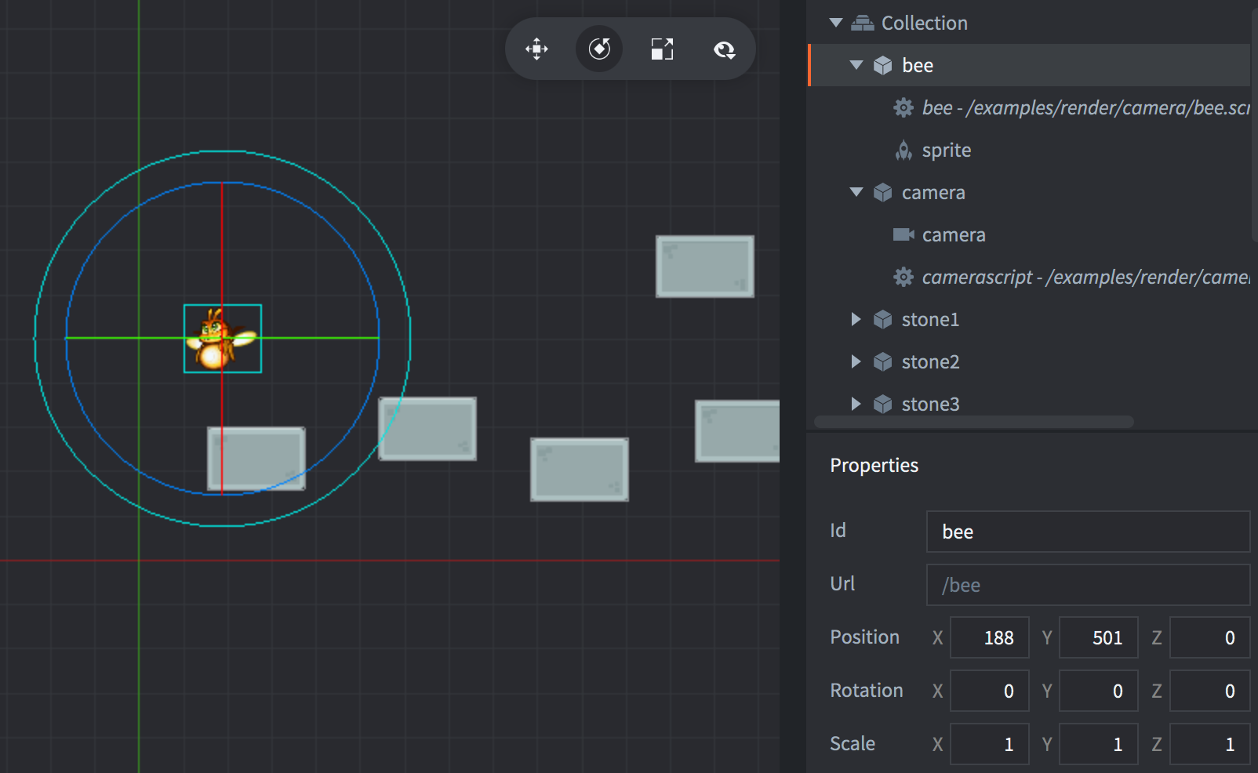Click the Position X field

[x=989, y=637]
